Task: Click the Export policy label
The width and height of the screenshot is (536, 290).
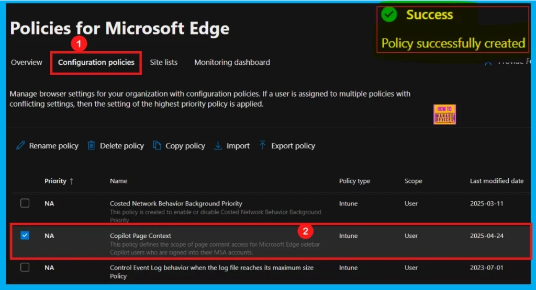Action: tap(293, 146)
